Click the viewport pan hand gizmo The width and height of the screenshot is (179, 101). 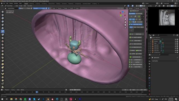pyautogui.click(x=125, y=22)
